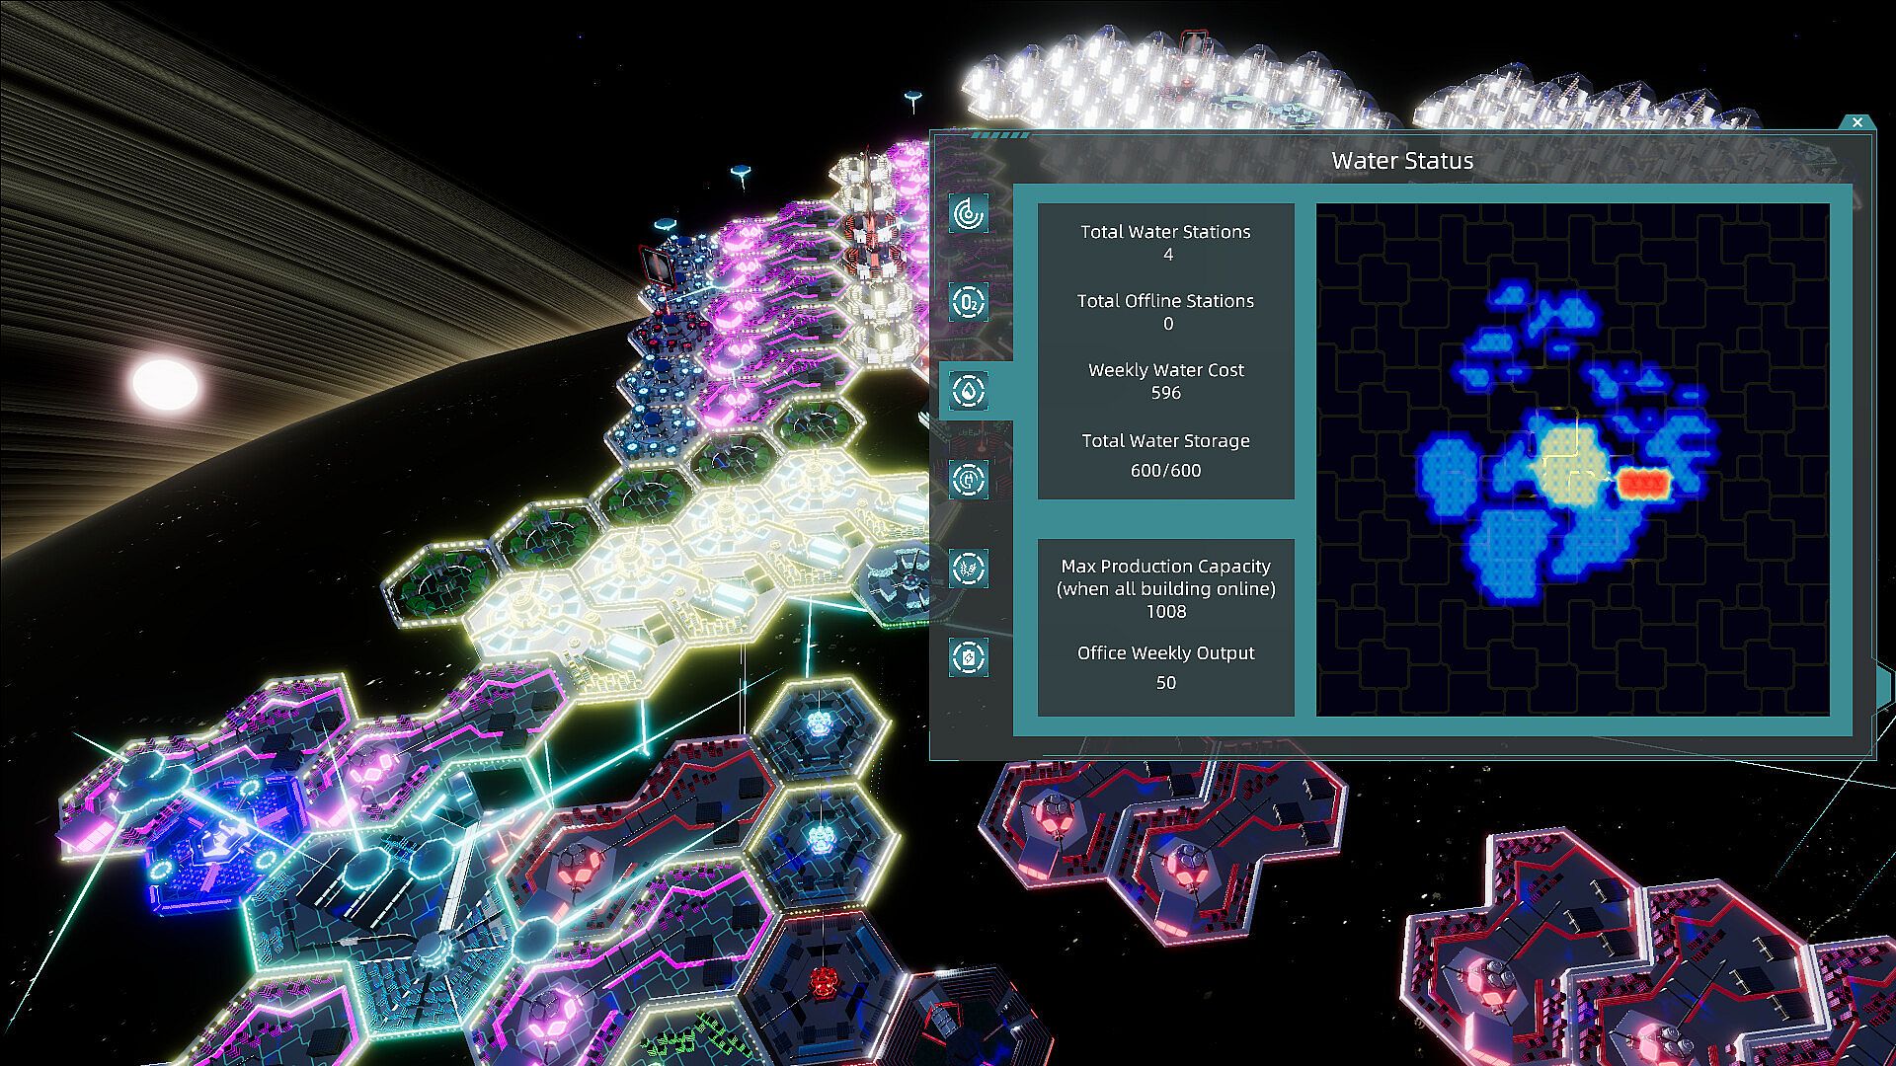This screenshot has width=1896, height=1066.
Task: Click Office Weekly Output value 50
Action: 1165,683
